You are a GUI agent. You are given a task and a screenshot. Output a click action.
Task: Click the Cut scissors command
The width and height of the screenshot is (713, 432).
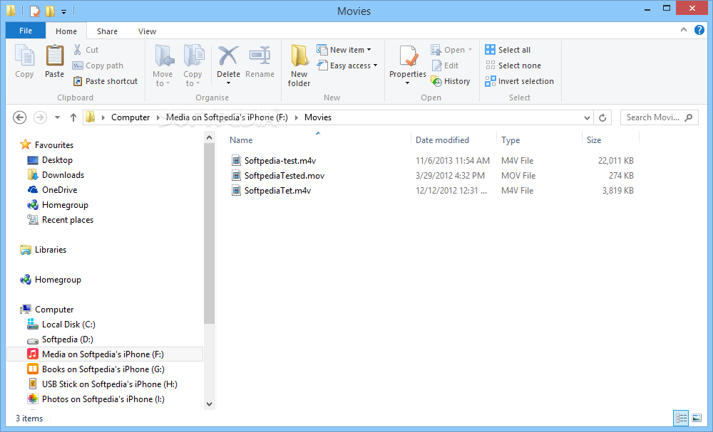click(86, 50)
